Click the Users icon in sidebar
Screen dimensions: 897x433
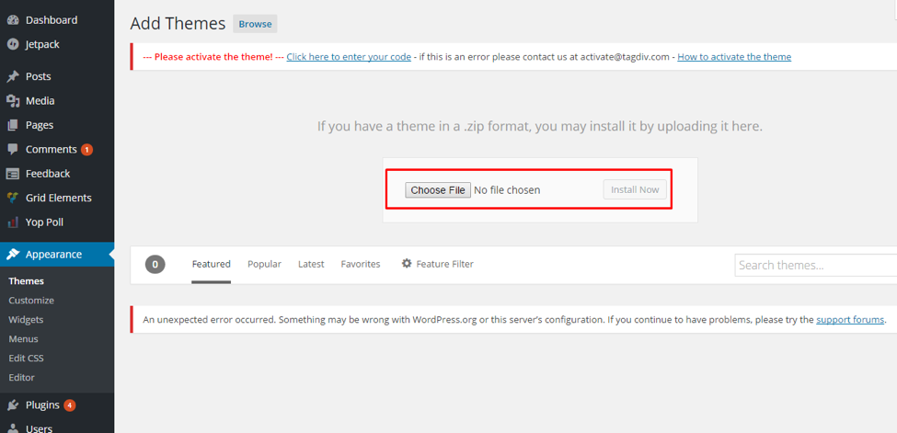(13, 428)
